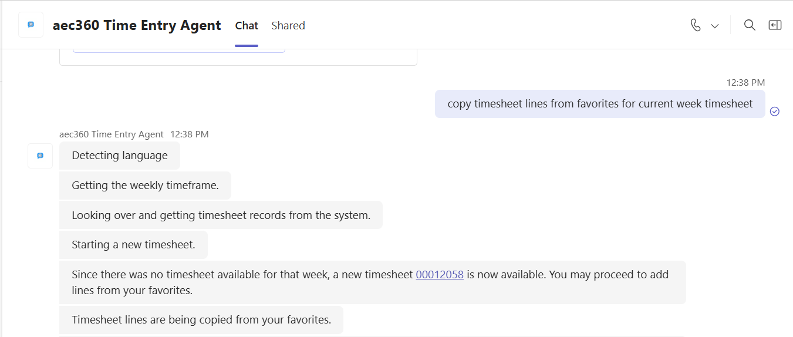Click the sent checkmark status icon
Viewport: 793px width, 337px height.
pyautogui.click(x=774, y=112)
